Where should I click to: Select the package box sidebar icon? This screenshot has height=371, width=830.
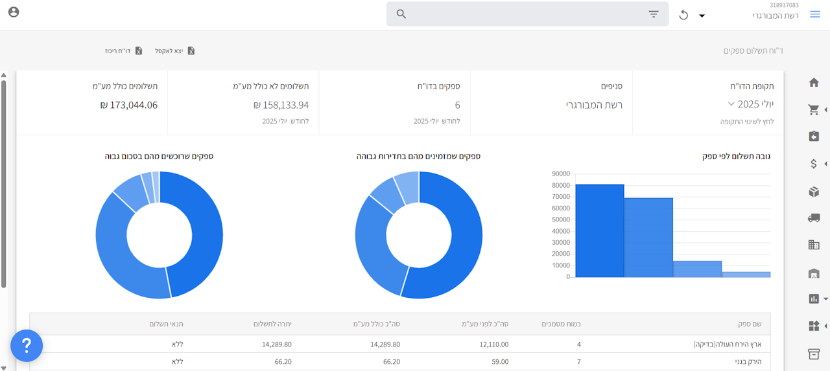[814, 192]
